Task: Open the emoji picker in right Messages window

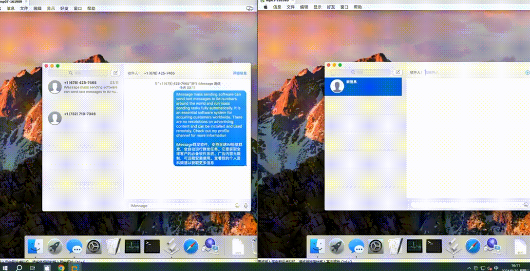Action: [x=526, y=205]
